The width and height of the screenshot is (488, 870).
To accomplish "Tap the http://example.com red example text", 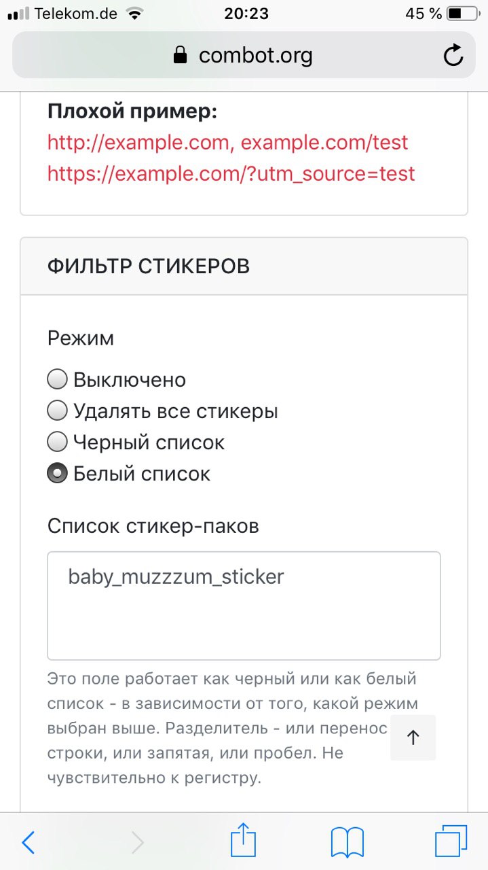I will 141,143.
